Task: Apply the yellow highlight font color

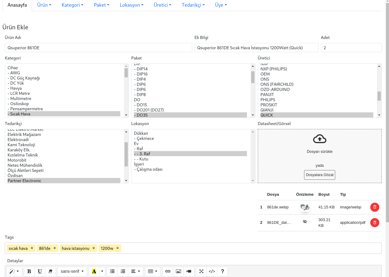Action: point(94,271)
